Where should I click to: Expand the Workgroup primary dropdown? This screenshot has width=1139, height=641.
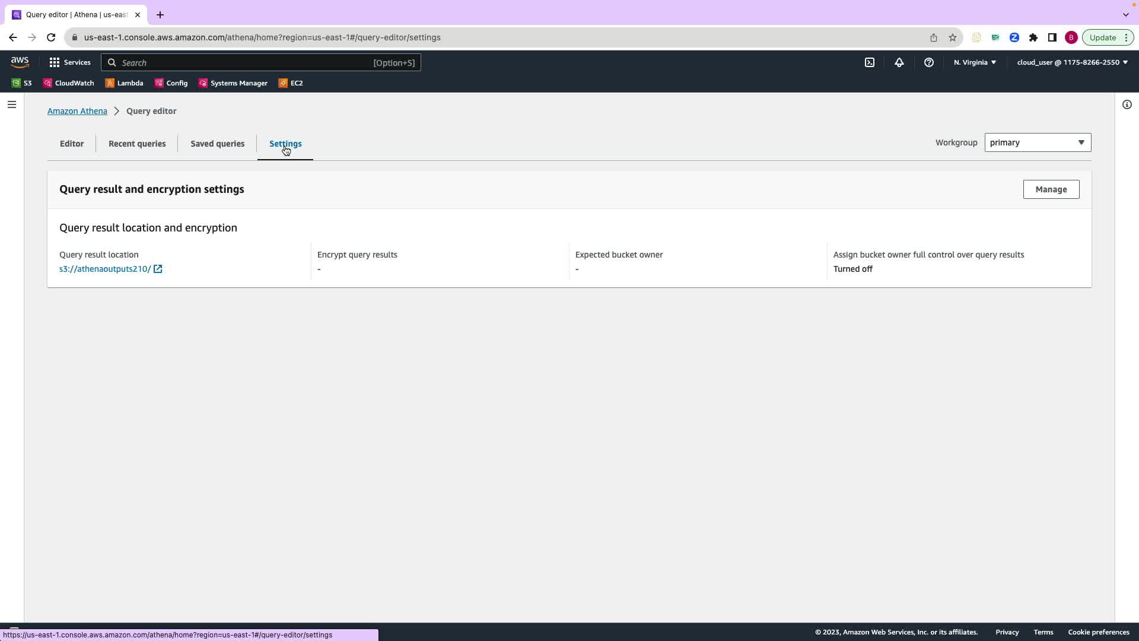coord(1037,142)
